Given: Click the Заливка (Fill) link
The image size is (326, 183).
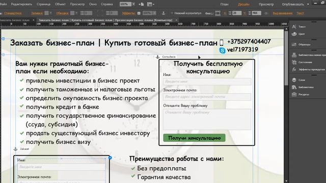Looking at the screenshot, I should click(37, 13).
